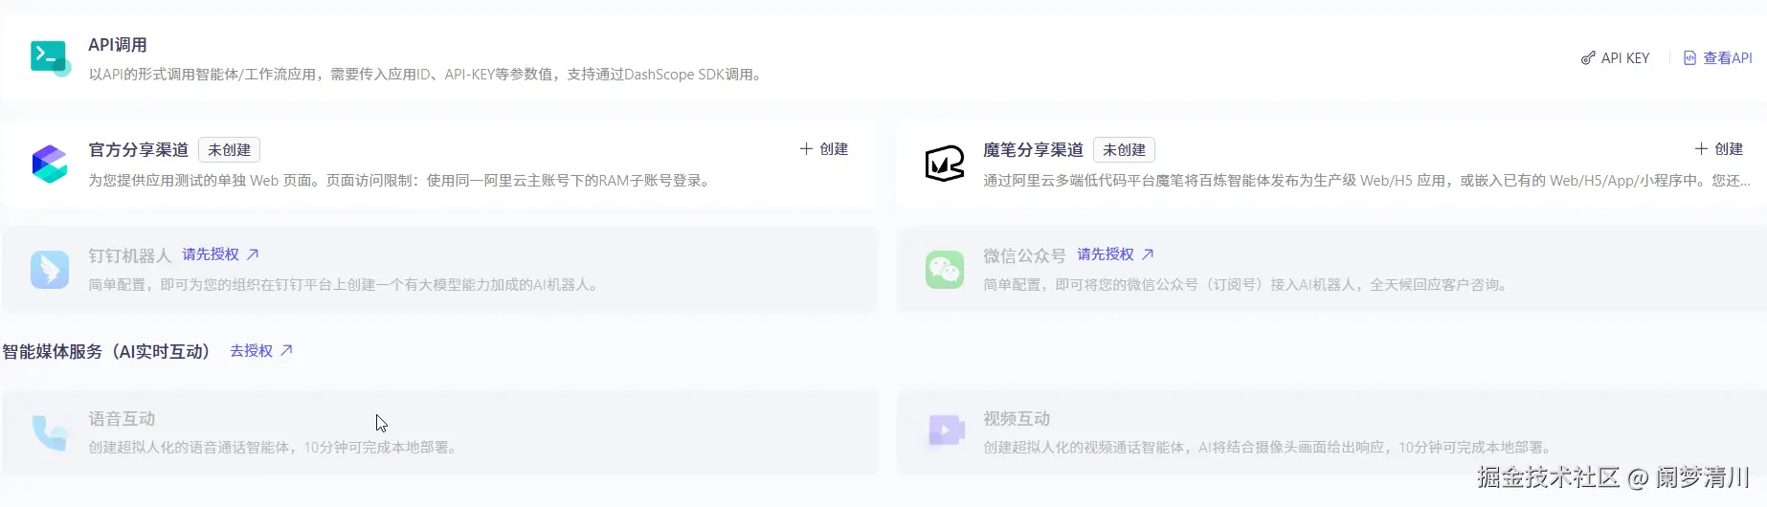Click the 官方分享渠道 title
1767x507 pixels.
tap(139, 150)
